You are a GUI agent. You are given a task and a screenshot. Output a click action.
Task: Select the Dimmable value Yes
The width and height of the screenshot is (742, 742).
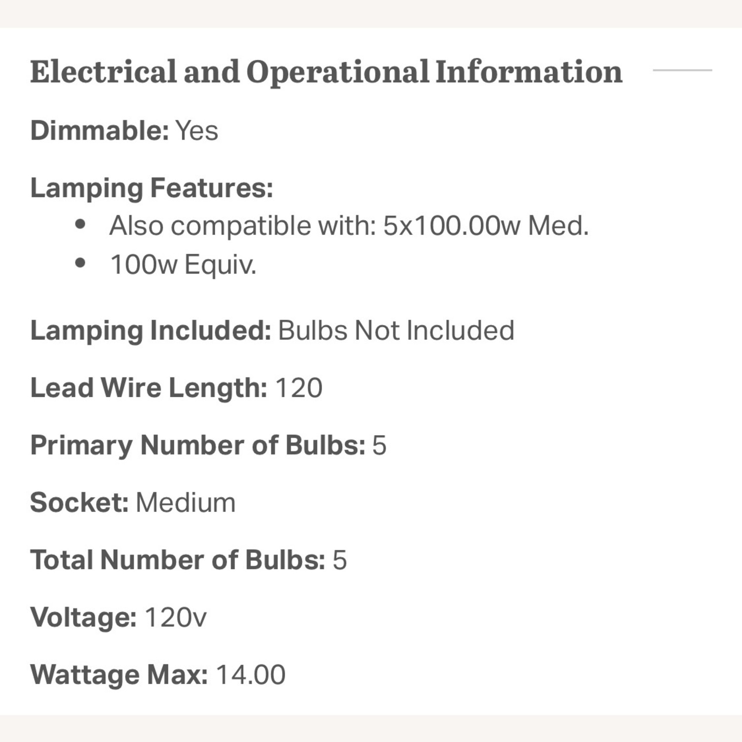pos(197,131)
